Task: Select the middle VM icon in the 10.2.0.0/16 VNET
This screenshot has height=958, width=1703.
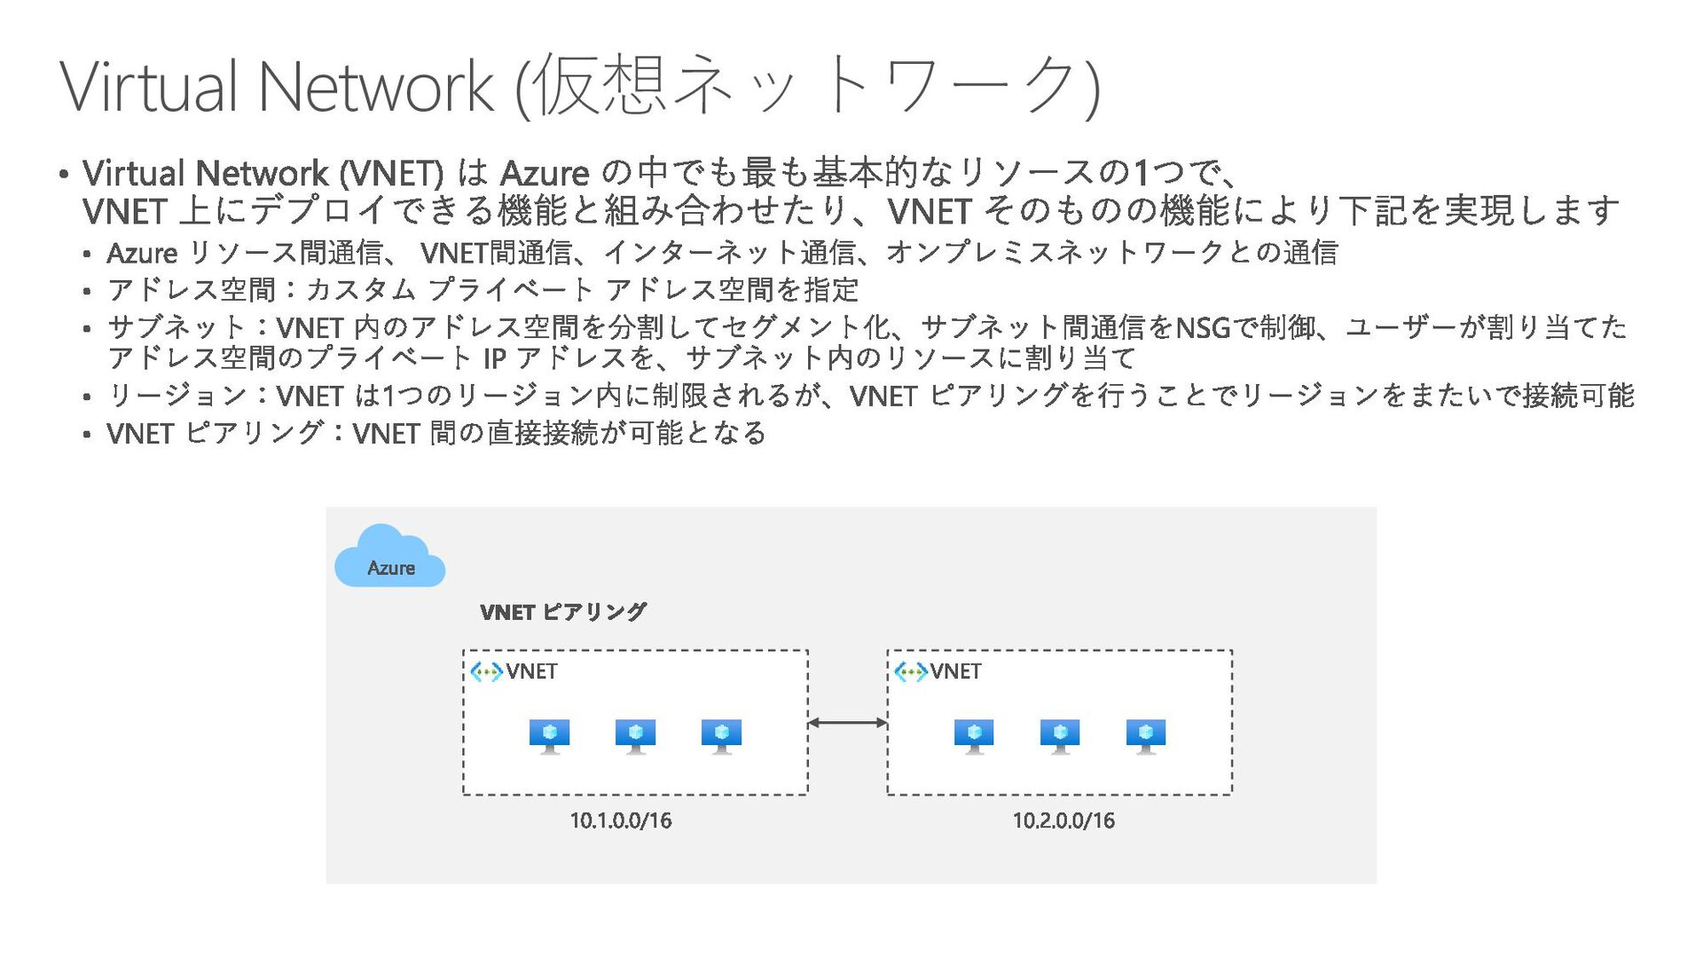Action: point(1060,737)
